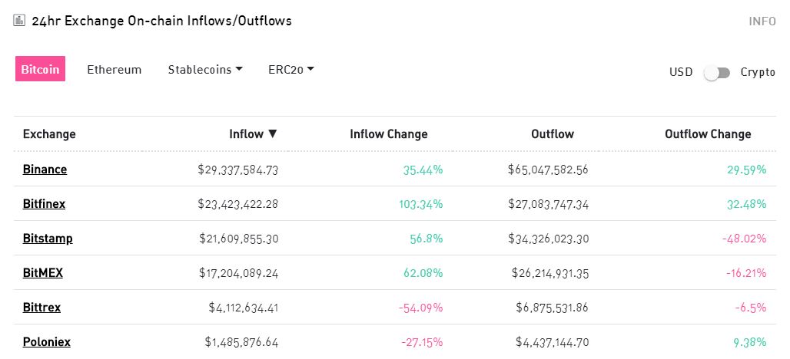Click the USD label next to the switch
The height and width of the screenshot is (359, 790).
tap(681, 72)
